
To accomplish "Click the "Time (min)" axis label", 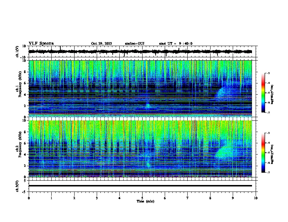I will pos(145,201).
